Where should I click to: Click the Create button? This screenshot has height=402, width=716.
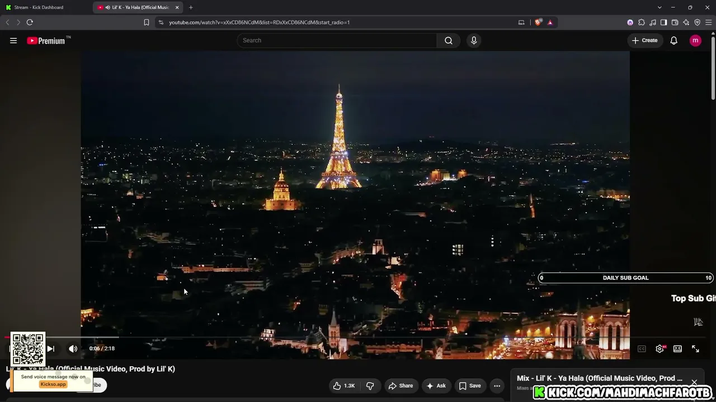pyautogui.click(x=644, y=40)
